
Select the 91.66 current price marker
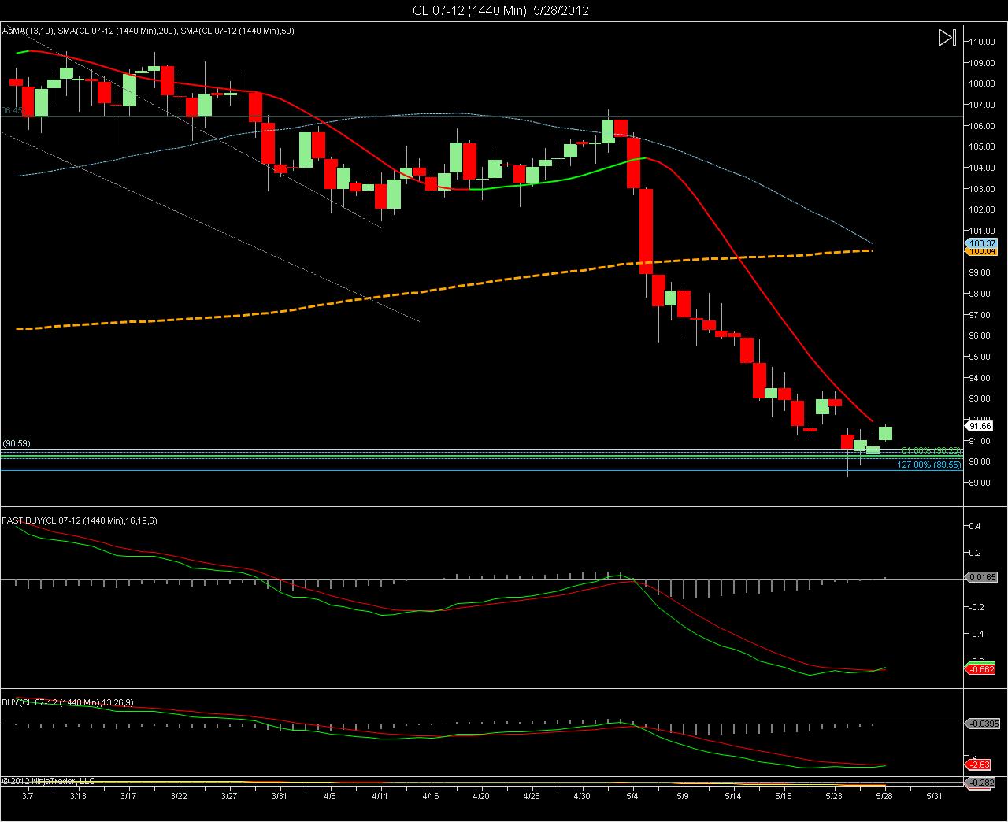coord(980,426)
